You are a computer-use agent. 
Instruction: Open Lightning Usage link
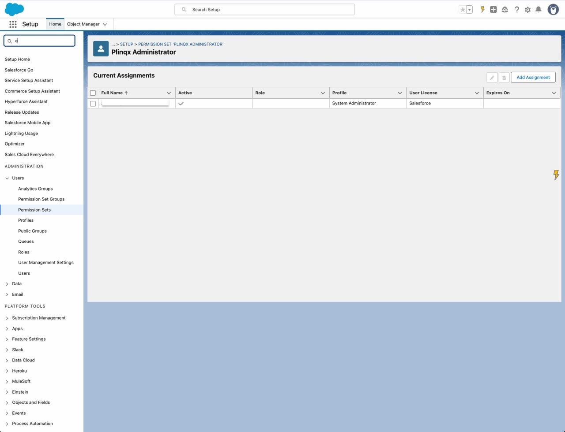pos(21,134)
